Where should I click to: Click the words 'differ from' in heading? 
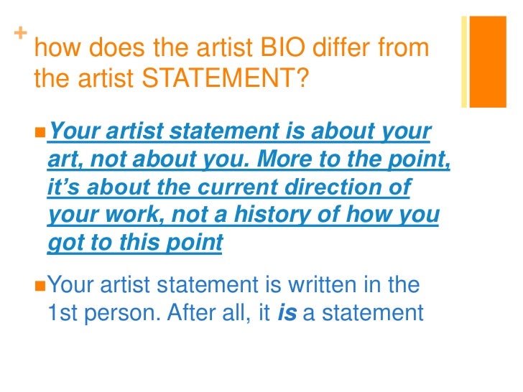tap(371, 47)
